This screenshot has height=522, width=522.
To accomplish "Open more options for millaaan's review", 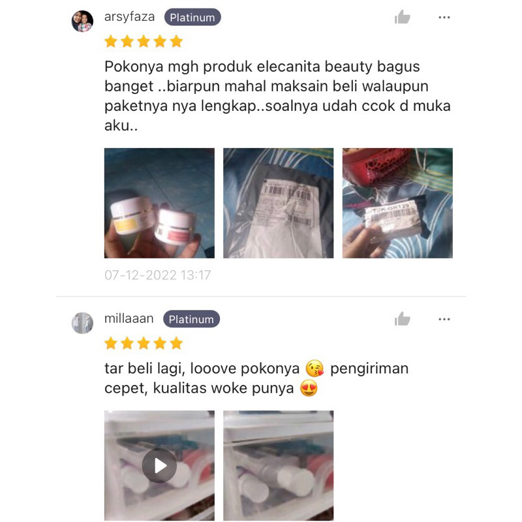I will coord(444,319).
